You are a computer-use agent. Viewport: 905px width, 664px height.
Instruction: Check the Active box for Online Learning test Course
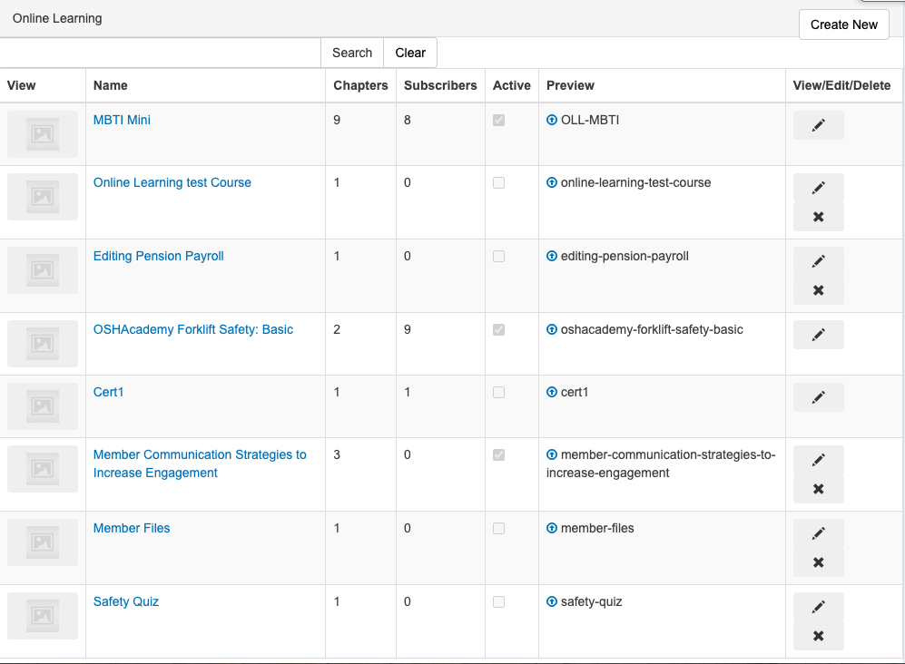click(x=498, y=182)
